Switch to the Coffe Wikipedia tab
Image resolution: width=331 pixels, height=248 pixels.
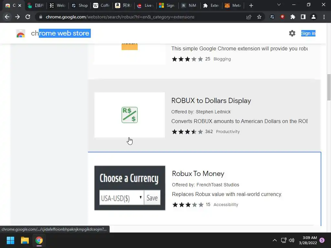click(101, 5)
